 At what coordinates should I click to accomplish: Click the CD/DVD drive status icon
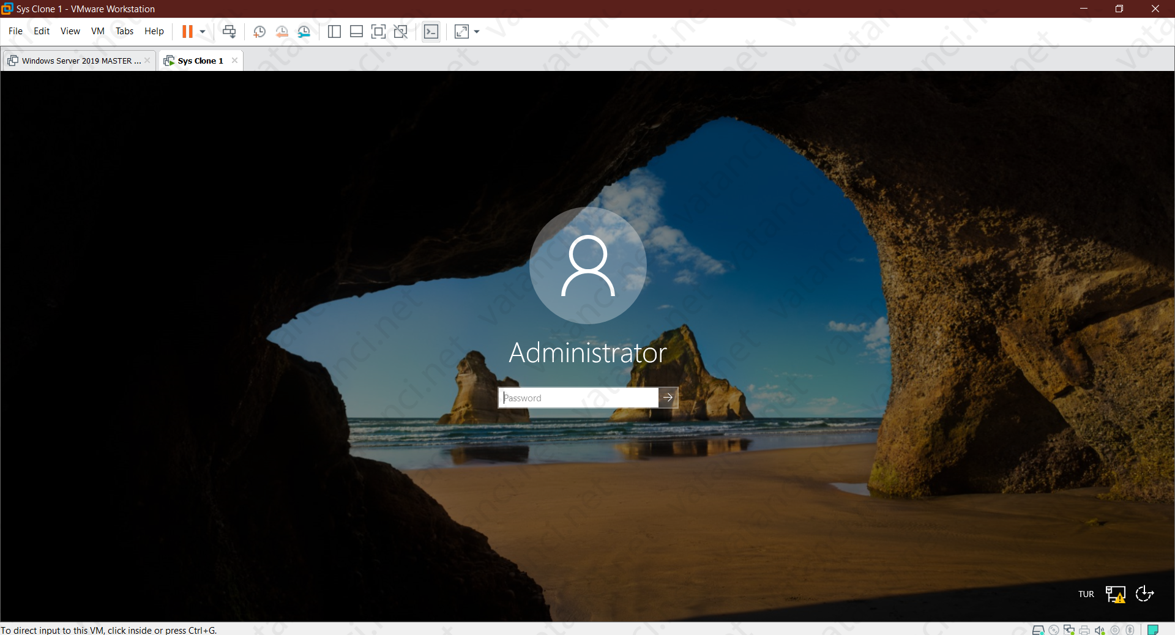coord(1053,629)
